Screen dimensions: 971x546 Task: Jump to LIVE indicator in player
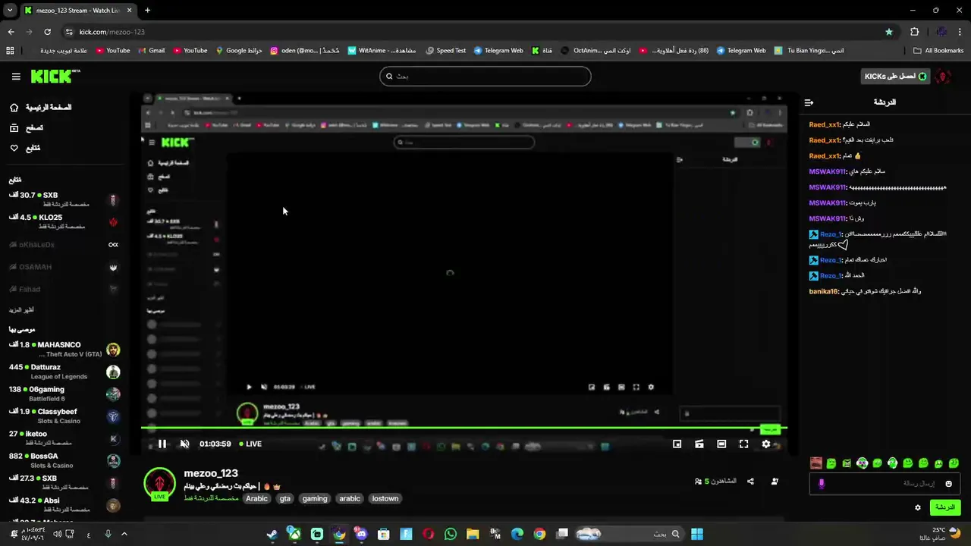(x=250, y=444)
